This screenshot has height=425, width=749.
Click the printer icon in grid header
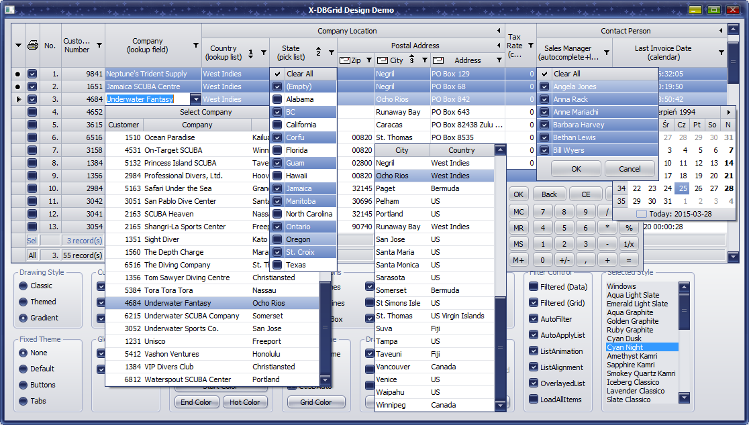point(32,46)
